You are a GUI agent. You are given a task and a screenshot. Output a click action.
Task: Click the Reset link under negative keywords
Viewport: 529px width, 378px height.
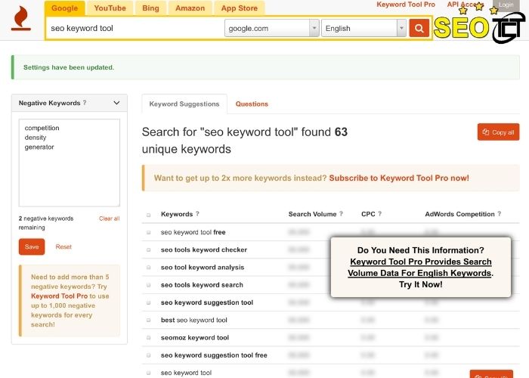point(63,246)
